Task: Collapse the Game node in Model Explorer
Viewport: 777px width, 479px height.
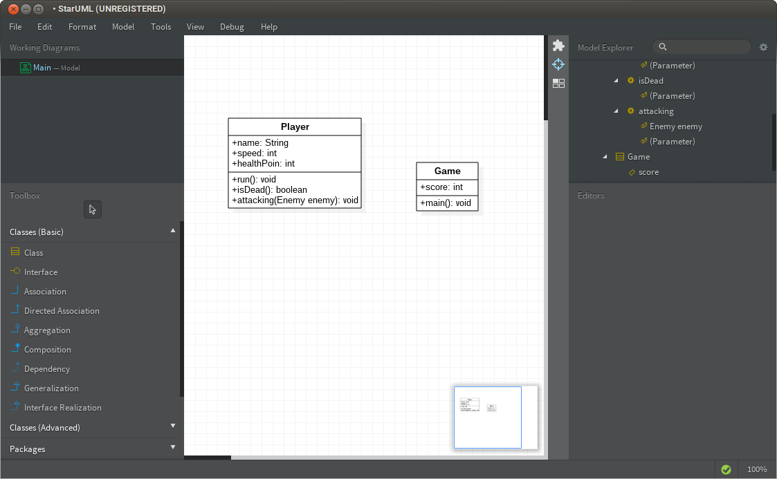Action: (604, 156)
